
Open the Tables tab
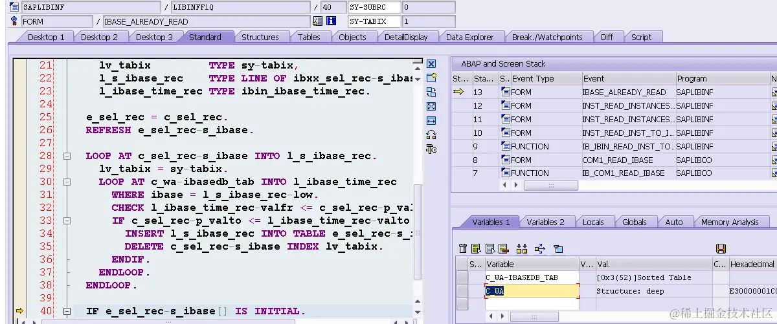point(309,37)
